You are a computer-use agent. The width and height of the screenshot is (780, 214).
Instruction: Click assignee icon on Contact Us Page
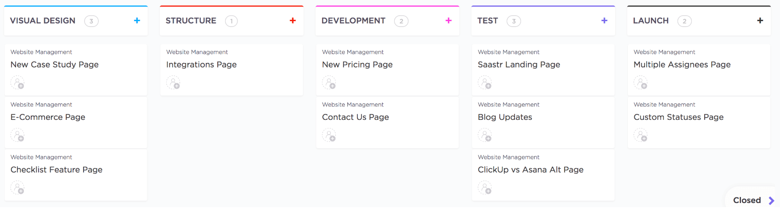pos(329,135)
